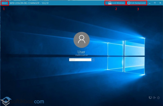Click the network icon in preview corner
163x106 pixels.
click(150, 98)
